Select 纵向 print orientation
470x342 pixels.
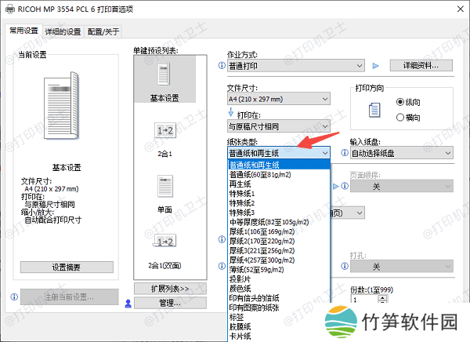[401, 101]
